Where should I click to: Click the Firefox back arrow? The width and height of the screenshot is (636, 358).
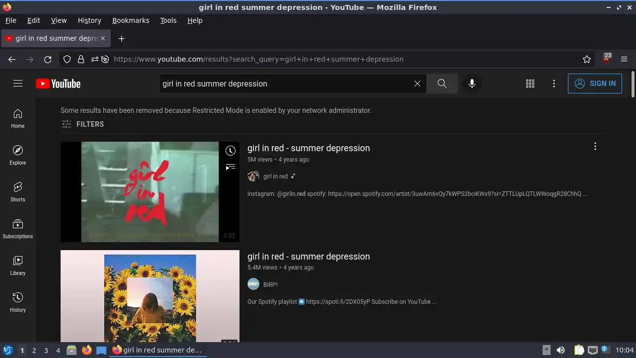click(x=12, y=59)
